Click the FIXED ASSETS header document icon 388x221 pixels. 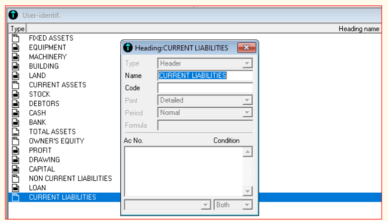click(x=15, y=38)
